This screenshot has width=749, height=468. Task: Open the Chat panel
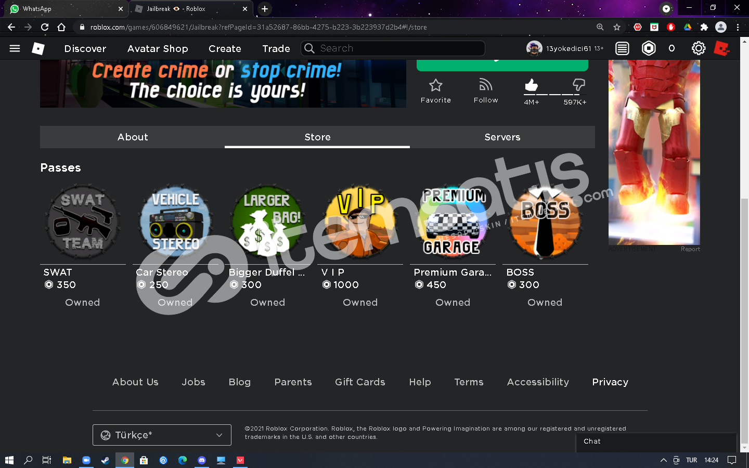[656, 441]
